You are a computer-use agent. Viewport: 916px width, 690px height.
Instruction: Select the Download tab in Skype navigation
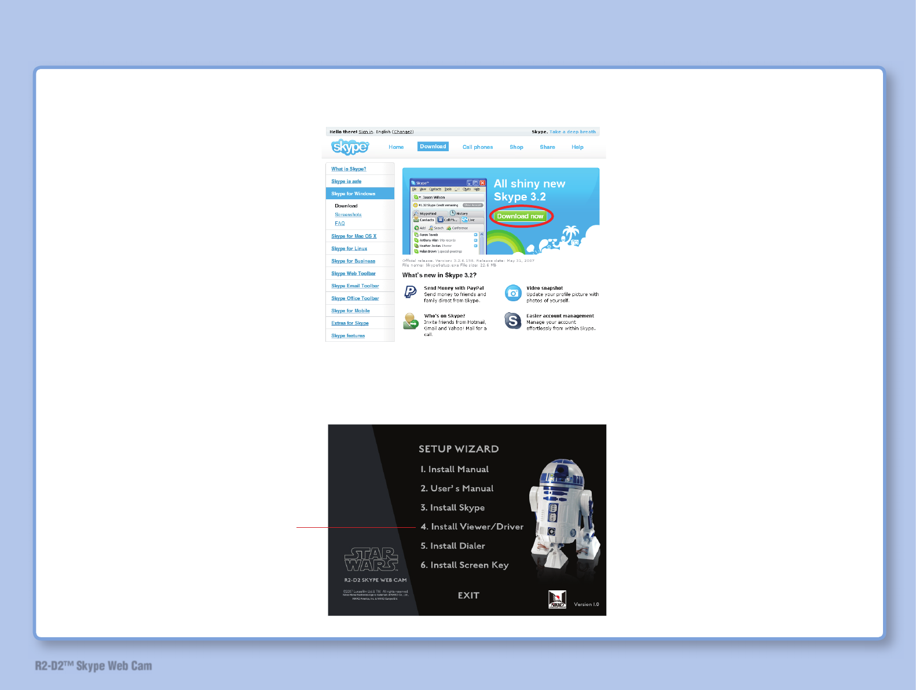(433, 147)
